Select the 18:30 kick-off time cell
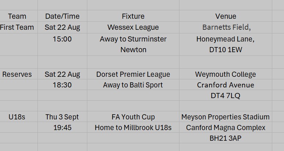The width and height of the screenshot is (284, 151). click(62, 85)
